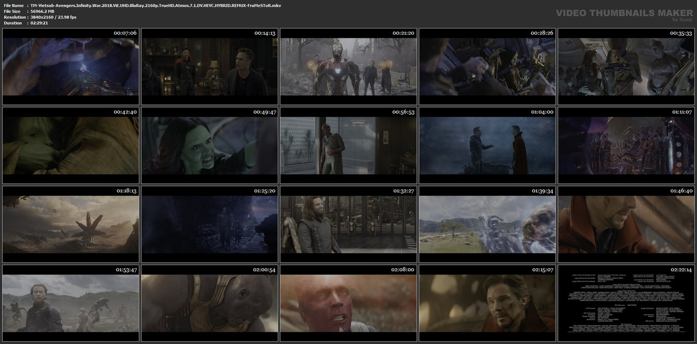Click the thumbnail timestamped 00:07:06
This screenshot has height=344, width=697.
71,66
